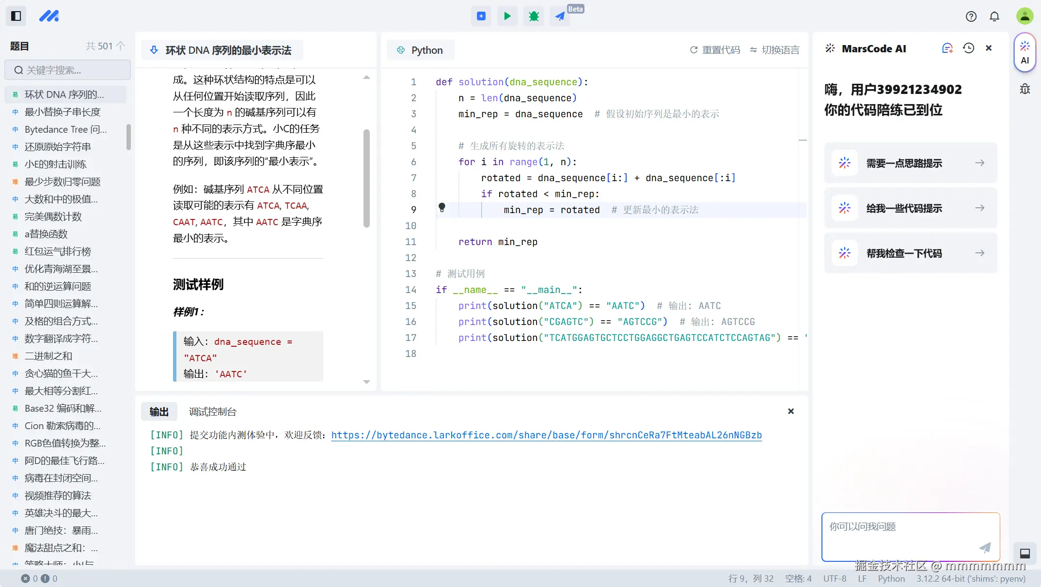Open MarsCode AI chat history clock icon
1041x587 pixels.
point(968,48)
